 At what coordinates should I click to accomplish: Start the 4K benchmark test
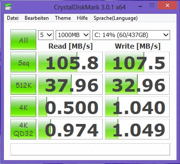coord(23,107)
